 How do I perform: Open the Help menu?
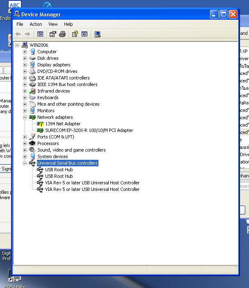tap(68, 24)
